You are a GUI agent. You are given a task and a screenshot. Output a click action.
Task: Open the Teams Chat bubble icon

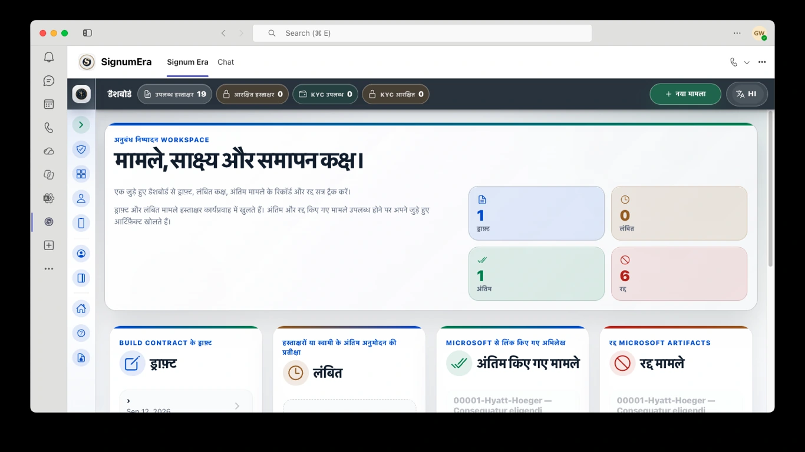pos(49,81)
